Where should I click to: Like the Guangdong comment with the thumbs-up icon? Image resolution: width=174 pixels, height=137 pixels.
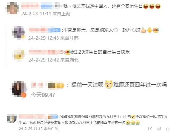167,128
